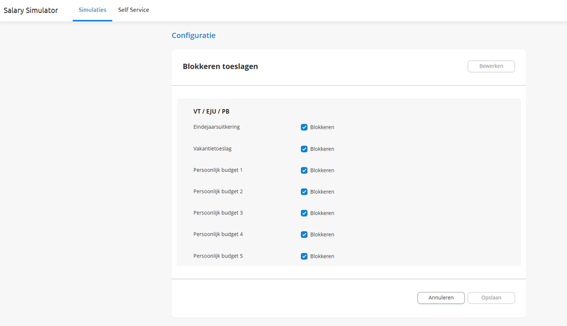Click the Opslaan button
The width and height of the screenshot is (567, 326).
click(x=491, y=298)
